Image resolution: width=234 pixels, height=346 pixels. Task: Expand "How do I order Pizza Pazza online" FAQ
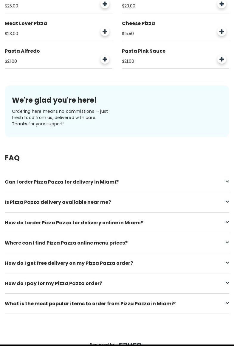tap(227, 223)
